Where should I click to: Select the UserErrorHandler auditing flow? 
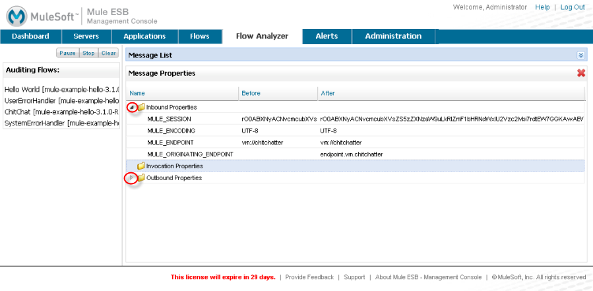[x=61, y=101]
